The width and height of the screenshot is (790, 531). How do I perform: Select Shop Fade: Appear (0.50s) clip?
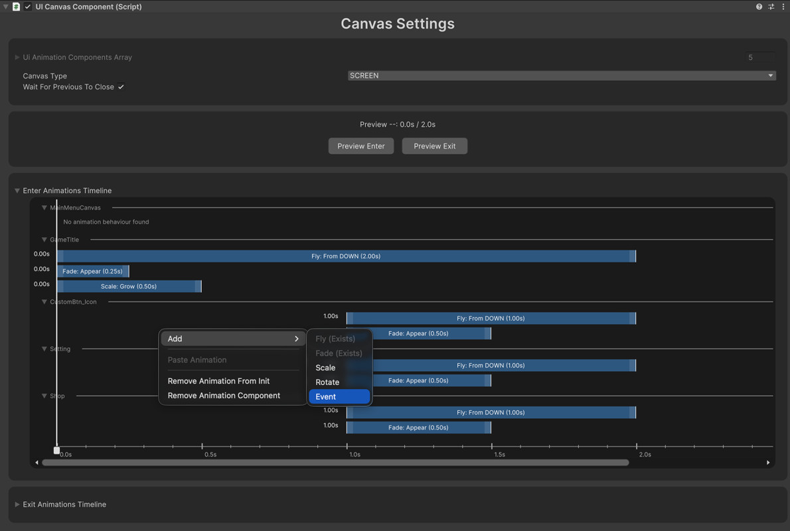point(419,427)
